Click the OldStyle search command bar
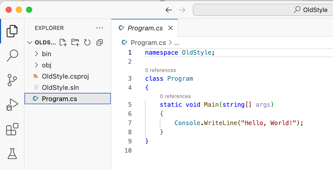This screenshot has height=170, width=333. [263, 10]
